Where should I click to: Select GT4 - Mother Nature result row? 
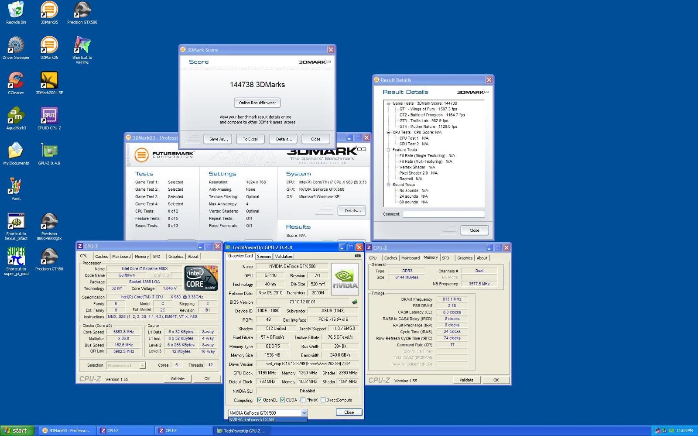[428, 127]
